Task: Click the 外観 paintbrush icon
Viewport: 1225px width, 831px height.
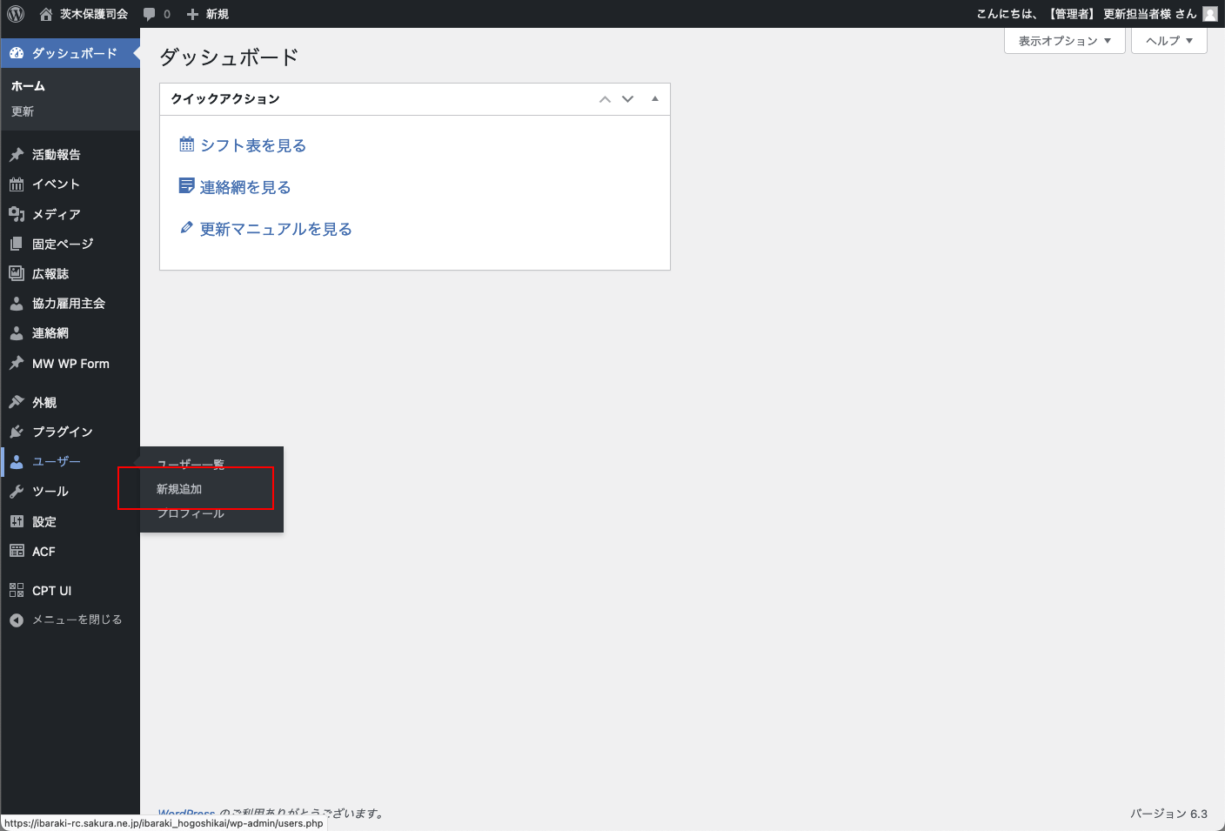Action: (x=17, y=402)
